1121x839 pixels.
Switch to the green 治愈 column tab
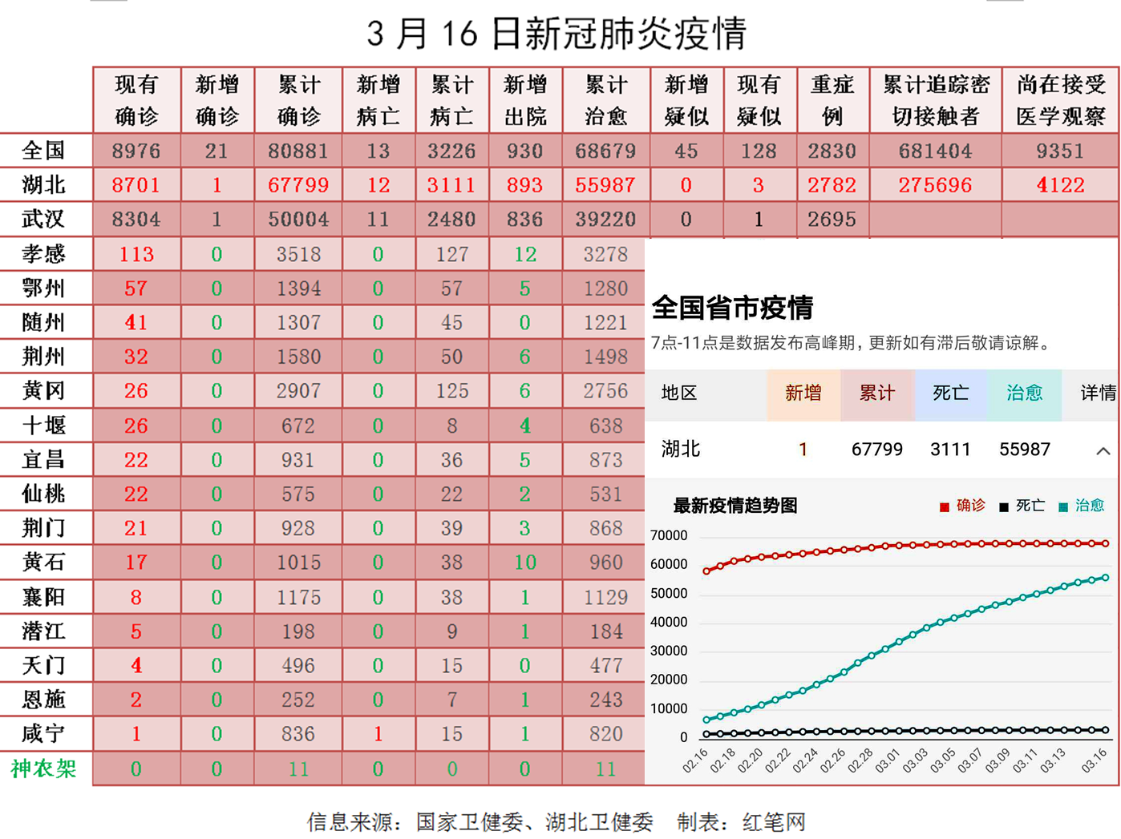[x=1024, y=393]
